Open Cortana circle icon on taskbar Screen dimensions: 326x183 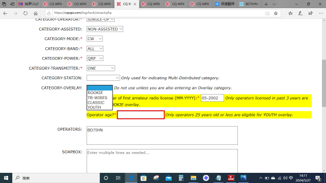pyautogui.click(x=106, y=178)
